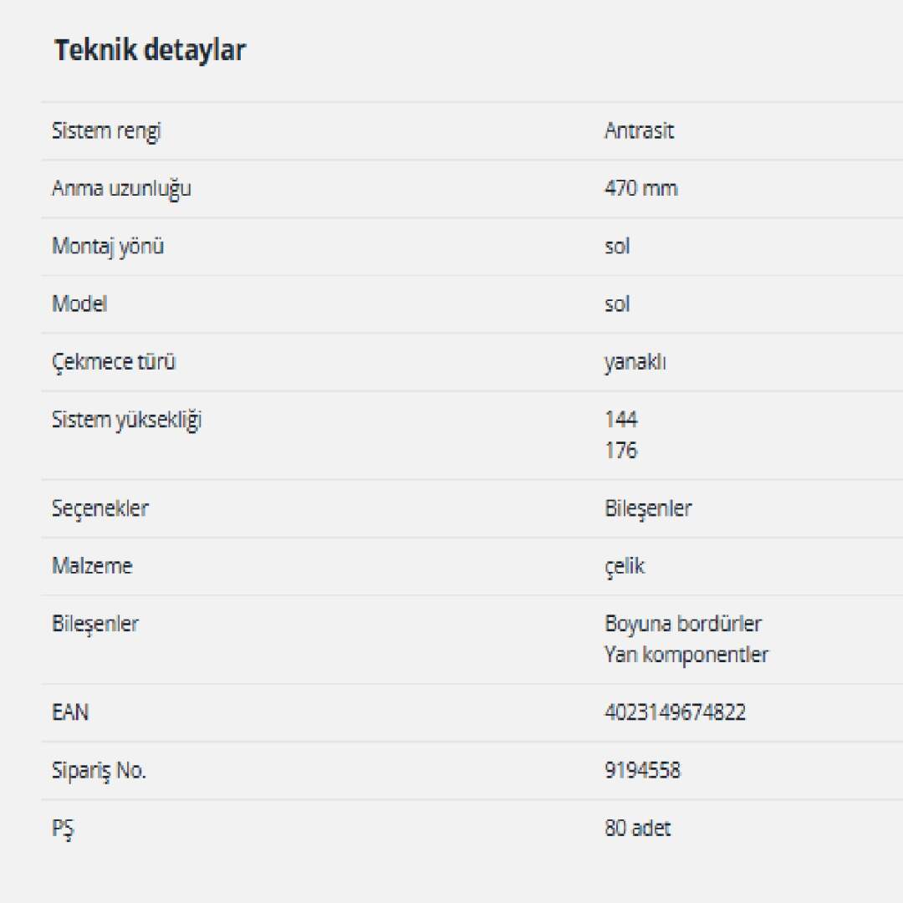Image resolution: width=903 pixels, height=903 pixels.
Task: Click the Model row label
Action: [79, 304]
